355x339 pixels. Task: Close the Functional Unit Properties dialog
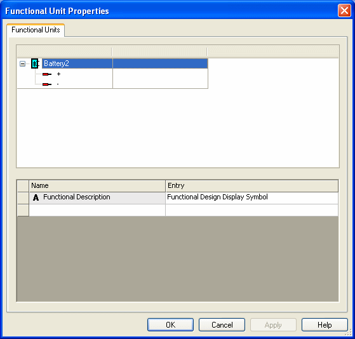pos(344,11)
